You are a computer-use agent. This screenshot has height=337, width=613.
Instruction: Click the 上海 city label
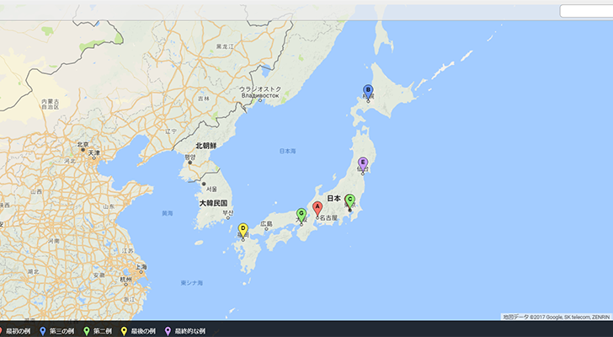[141, 267]
